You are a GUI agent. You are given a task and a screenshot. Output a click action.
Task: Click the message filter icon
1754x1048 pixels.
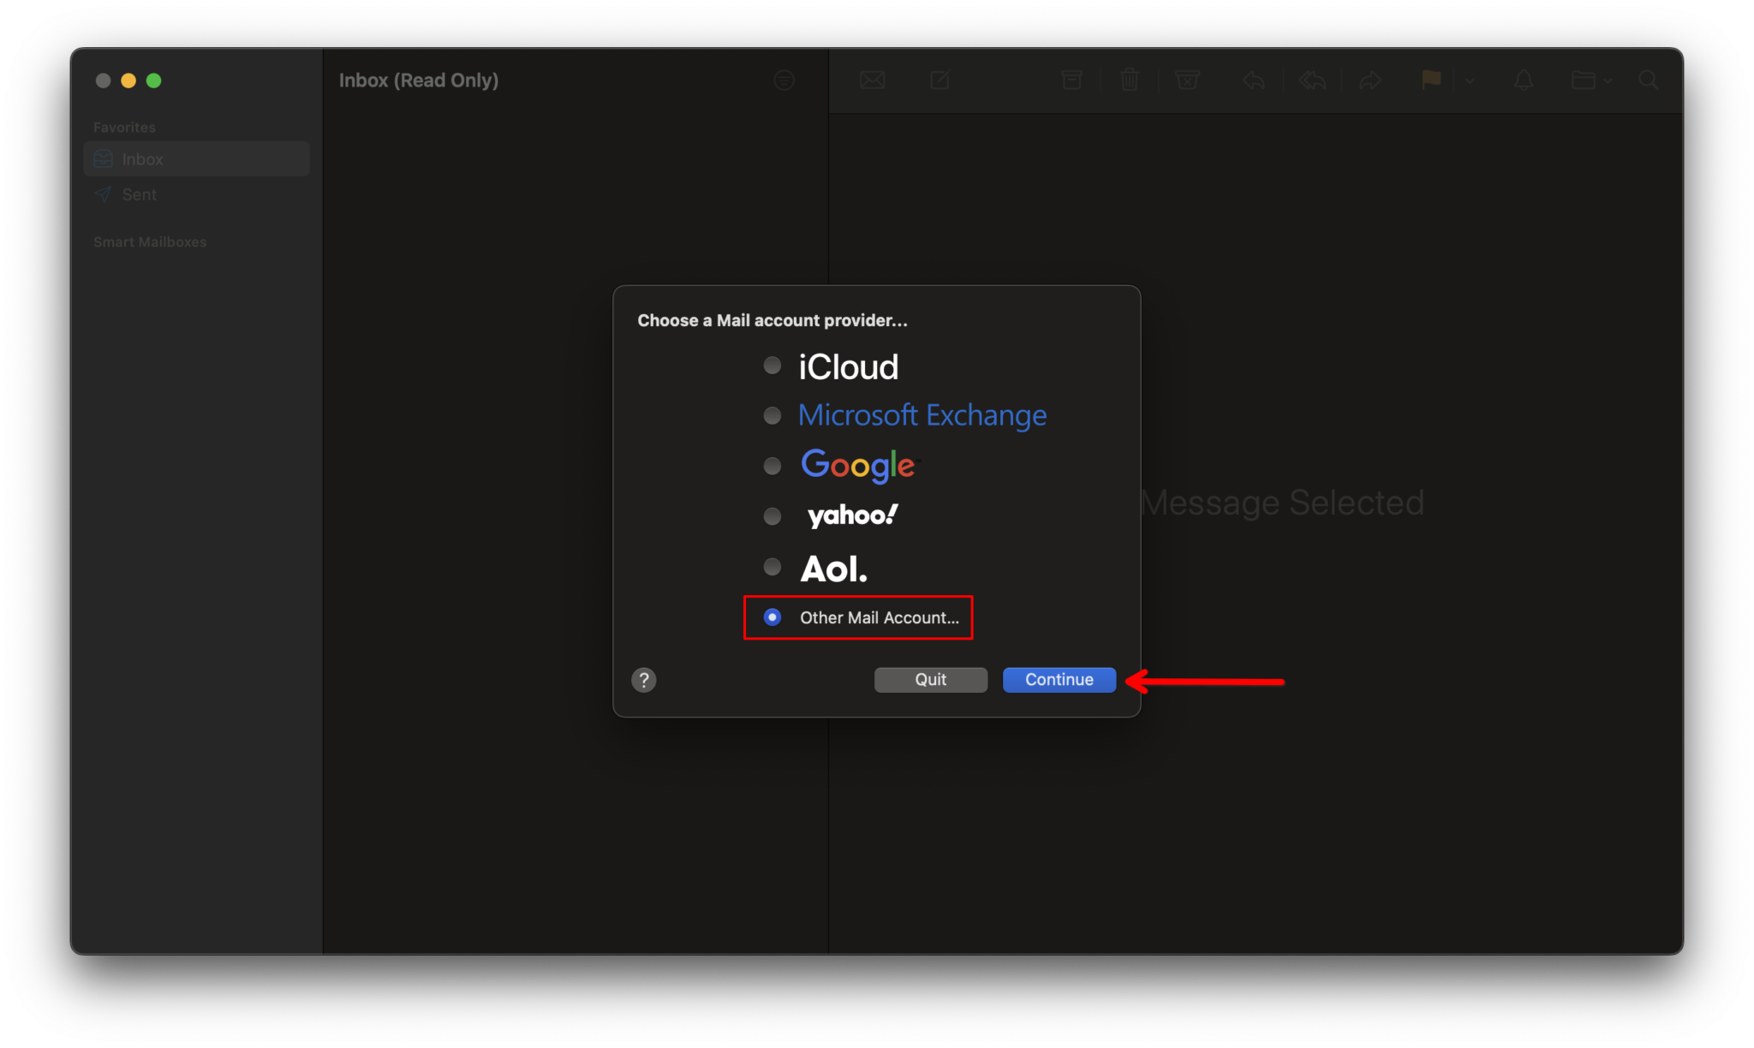[784, 80]
